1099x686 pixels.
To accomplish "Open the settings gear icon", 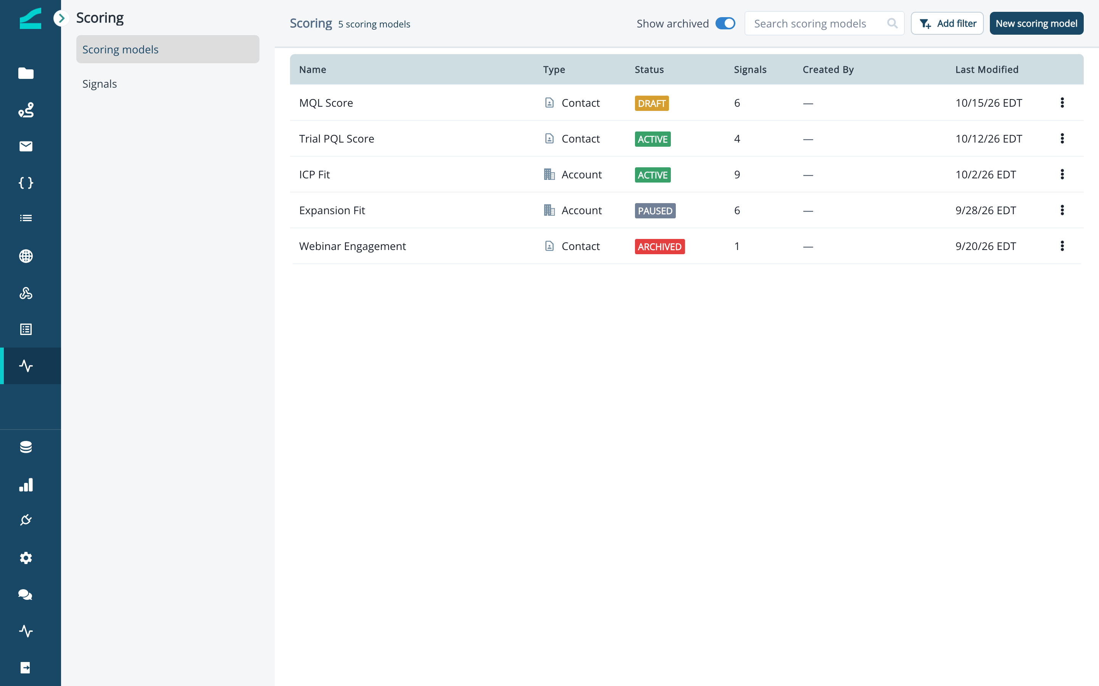I will (26, 558).
